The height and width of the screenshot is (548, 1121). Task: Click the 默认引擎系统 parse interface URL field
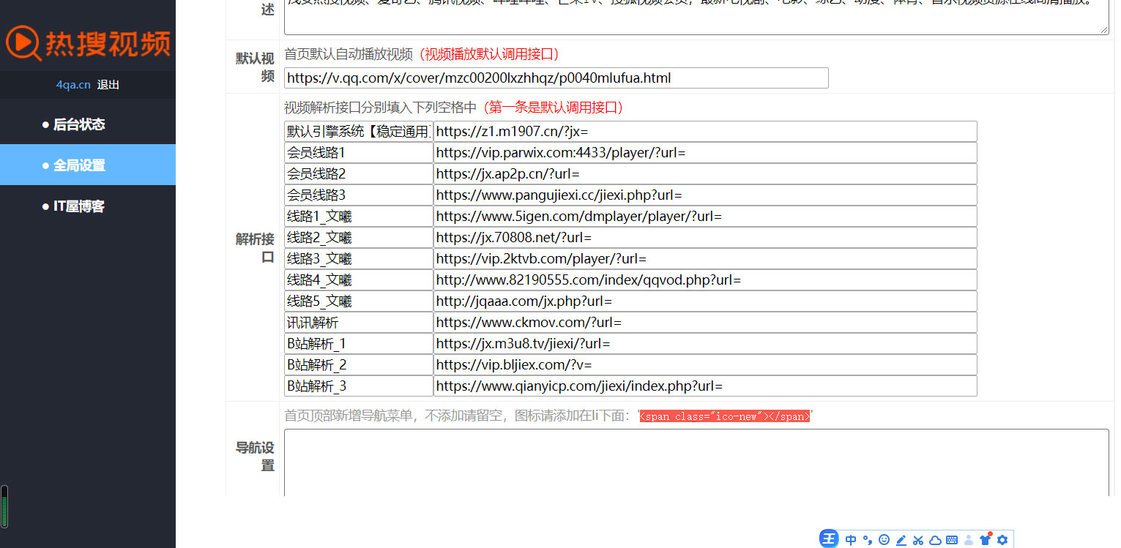point(703,131)
